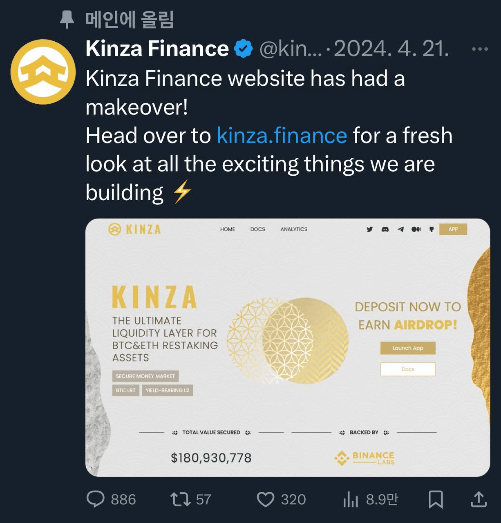501x523 pixels.
Task: Open Kinza Finance display name
Action: pos(157,49)
